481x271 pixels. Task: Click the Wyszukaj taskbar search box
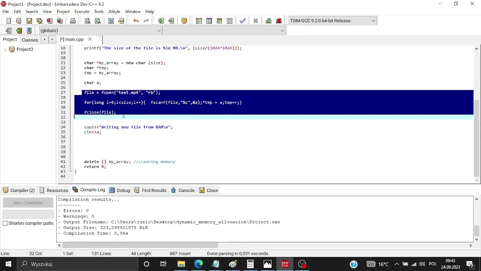click(x=78, y=264)
